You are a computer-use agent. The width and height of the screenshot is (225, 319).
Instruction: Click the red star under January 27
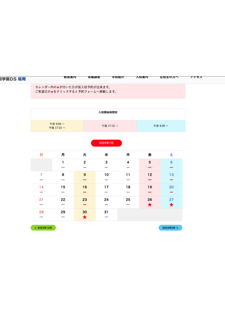click(x=172, y=205)
